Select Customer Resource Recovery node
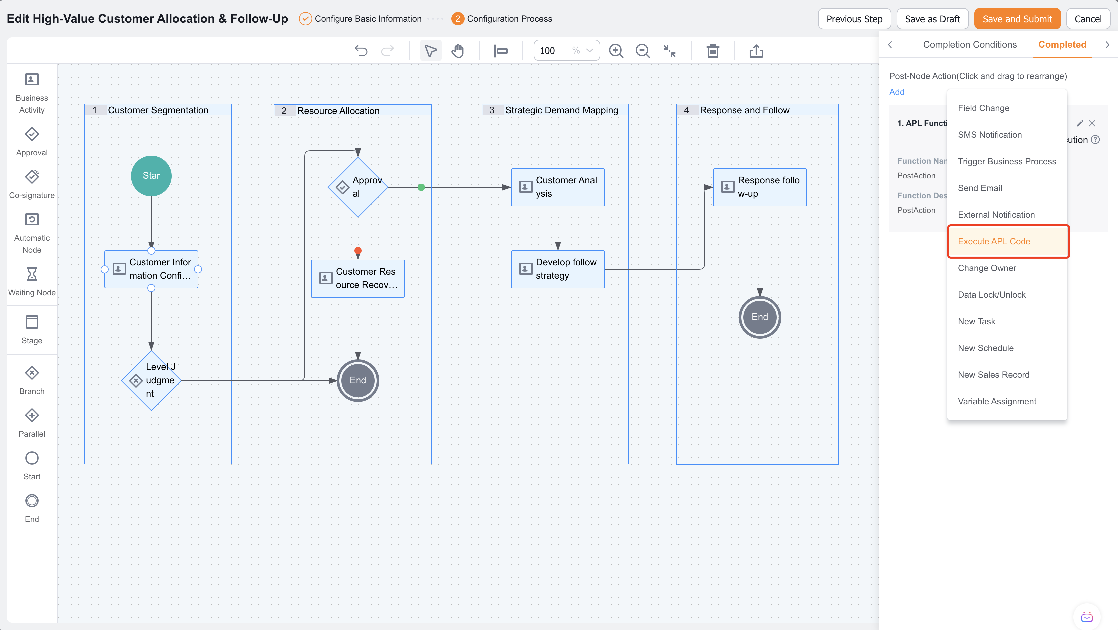Image resolution: width=1118 pixels, height=630 pixels. (x=358, y=278)
